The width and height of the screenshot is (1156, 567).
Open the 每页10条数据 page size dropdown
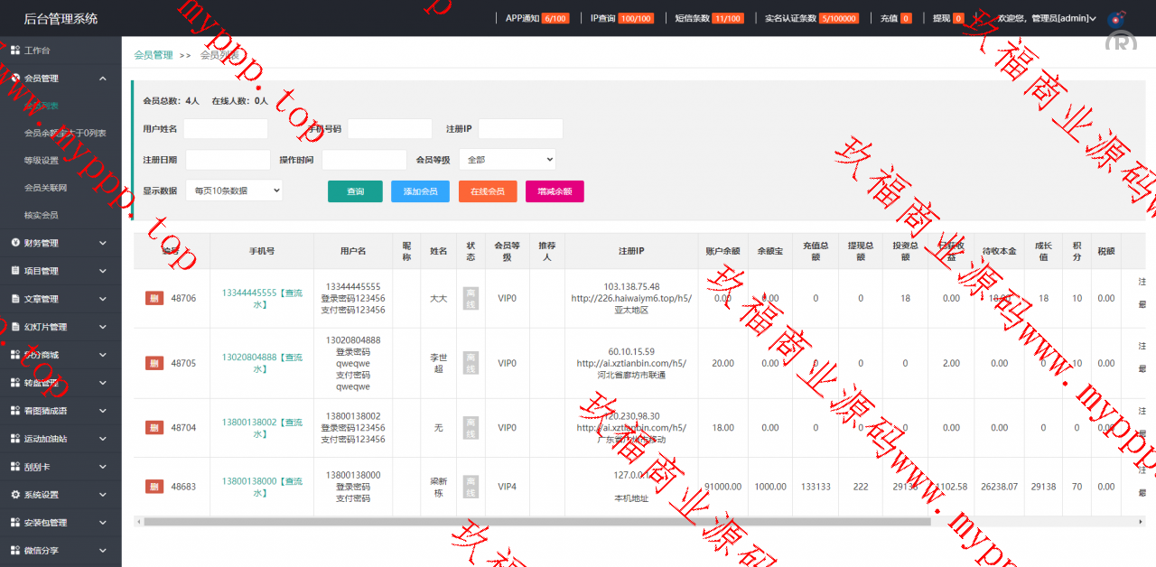(234, 191)
